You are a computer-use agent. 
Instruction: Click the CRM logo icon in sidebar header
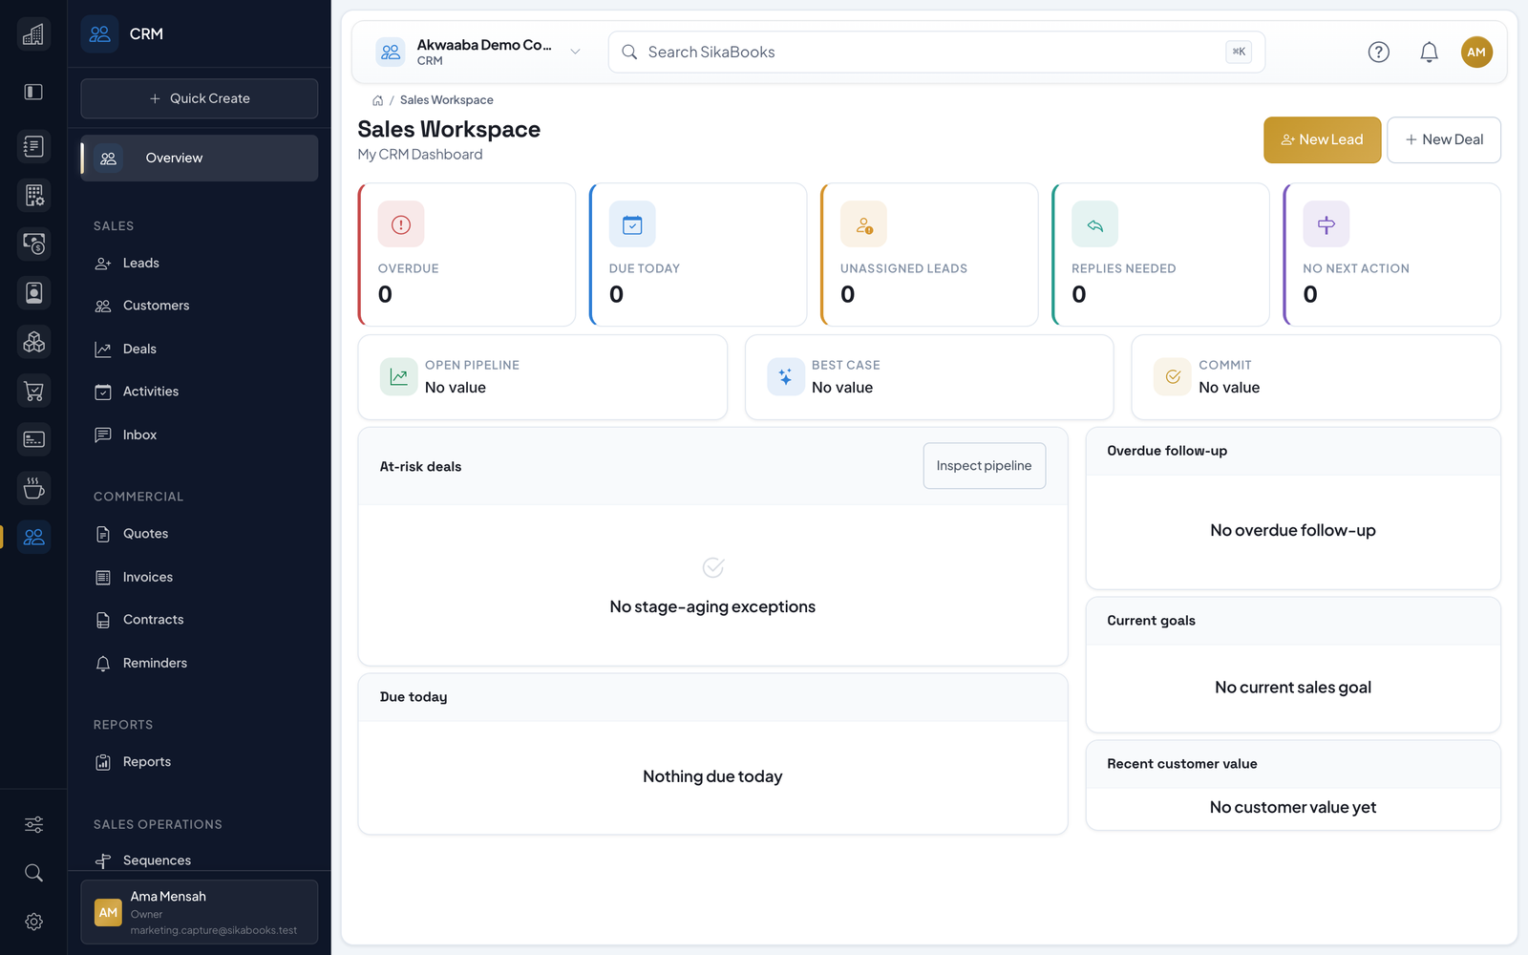coord(99,33)
